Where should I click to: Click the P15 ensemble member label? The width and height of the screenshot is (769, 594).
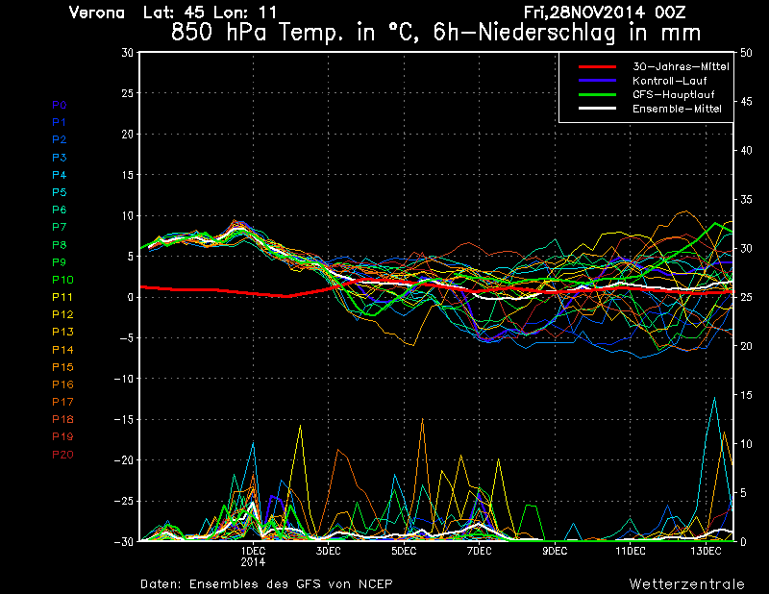pyautogui.click(x=62, y=367)
